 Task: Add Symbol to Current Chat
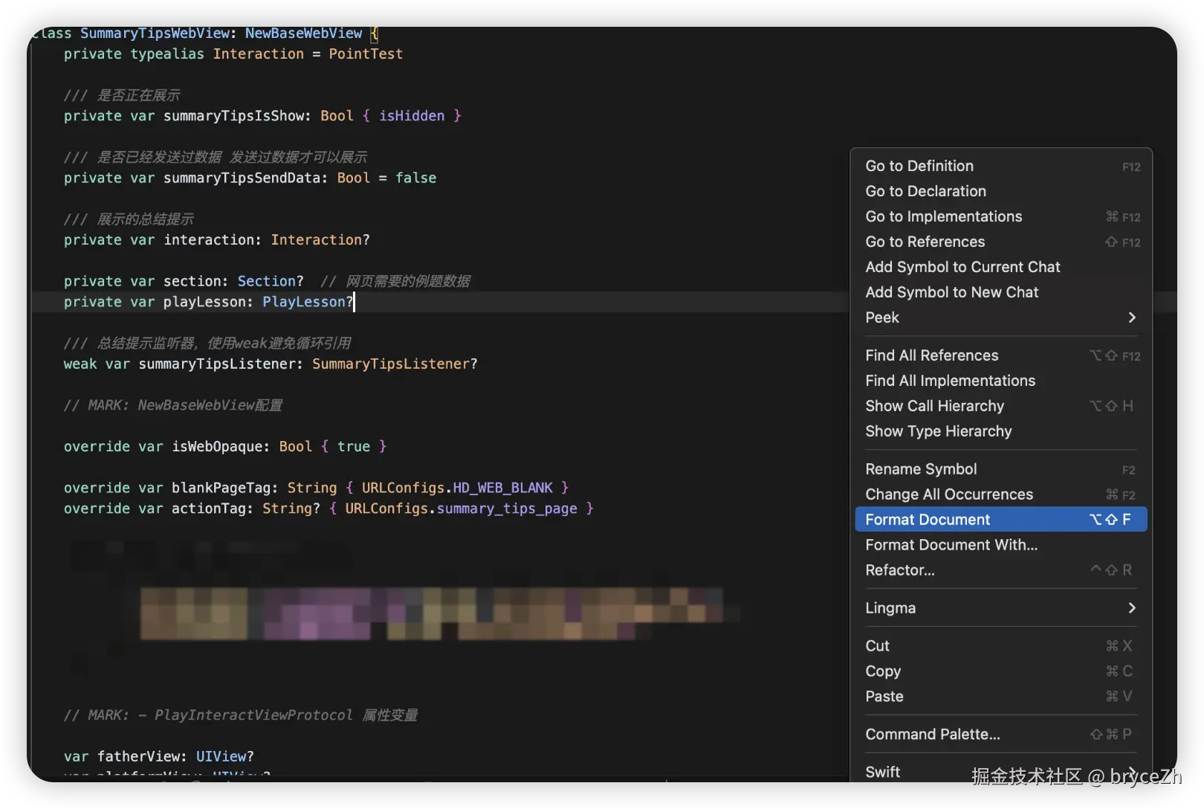(x=962, y=267)
